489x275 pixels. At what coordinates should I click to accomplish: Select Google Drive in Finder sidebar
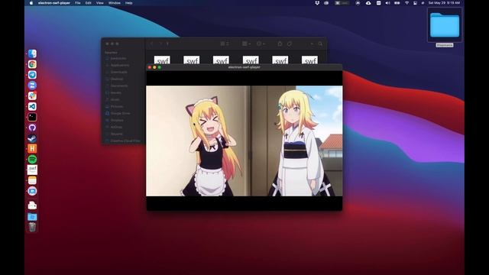click(120, 113)
